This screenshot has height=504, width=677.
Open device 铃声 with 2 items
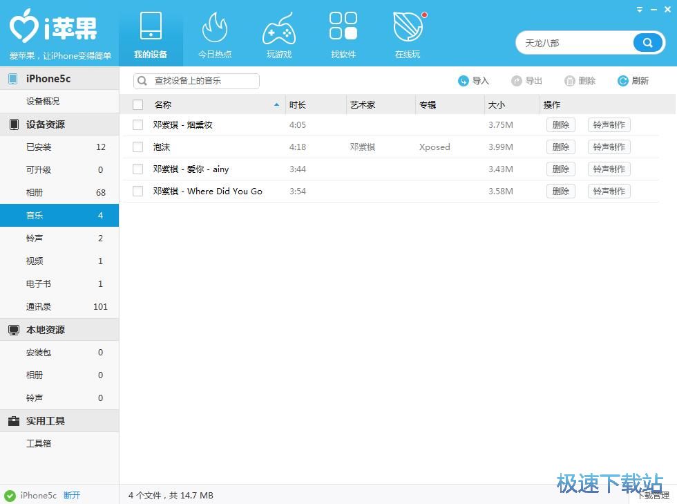[x=59, y=238]
